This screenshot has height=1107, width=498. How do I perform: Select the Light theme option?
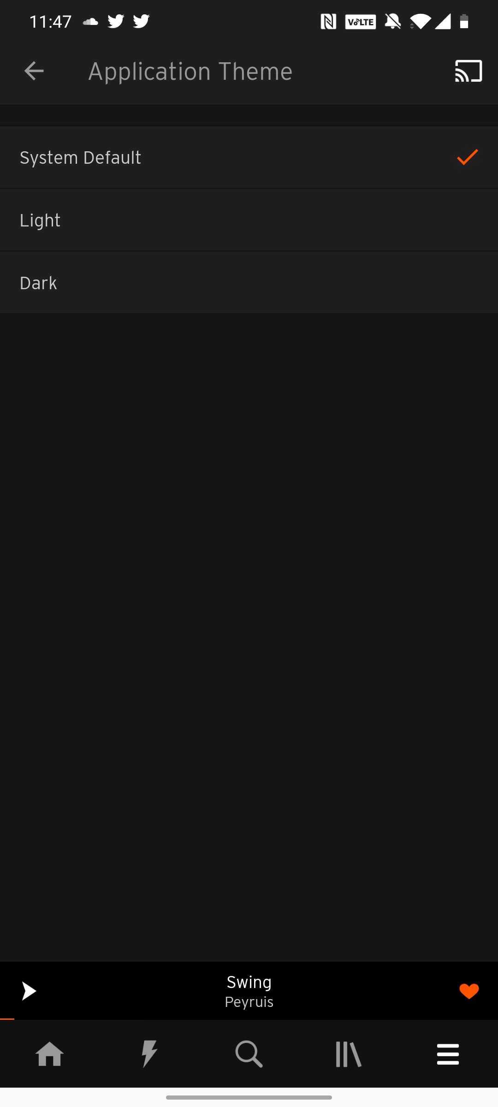249,220
